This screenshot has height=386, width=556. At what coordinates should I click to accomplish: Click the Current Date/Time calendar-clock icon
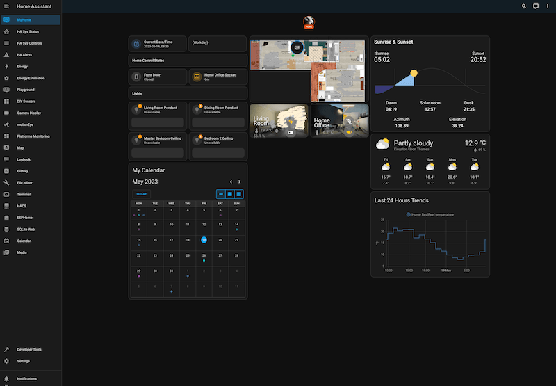[137, 44]
